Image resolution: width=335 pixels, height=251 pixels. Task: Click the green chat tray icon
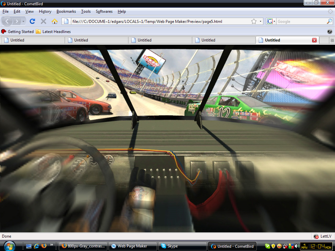(x=268, y=246)
